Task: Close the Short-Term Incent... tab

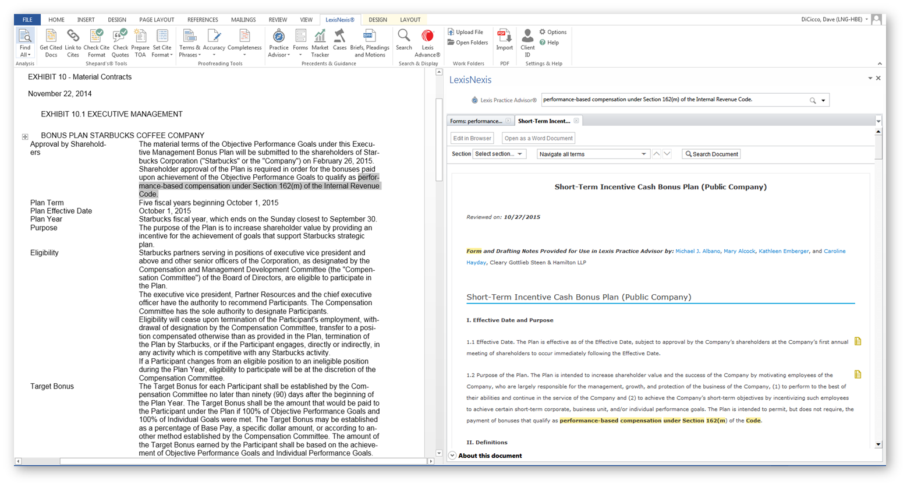Action: pyautogui.click(x=576, y=121)
